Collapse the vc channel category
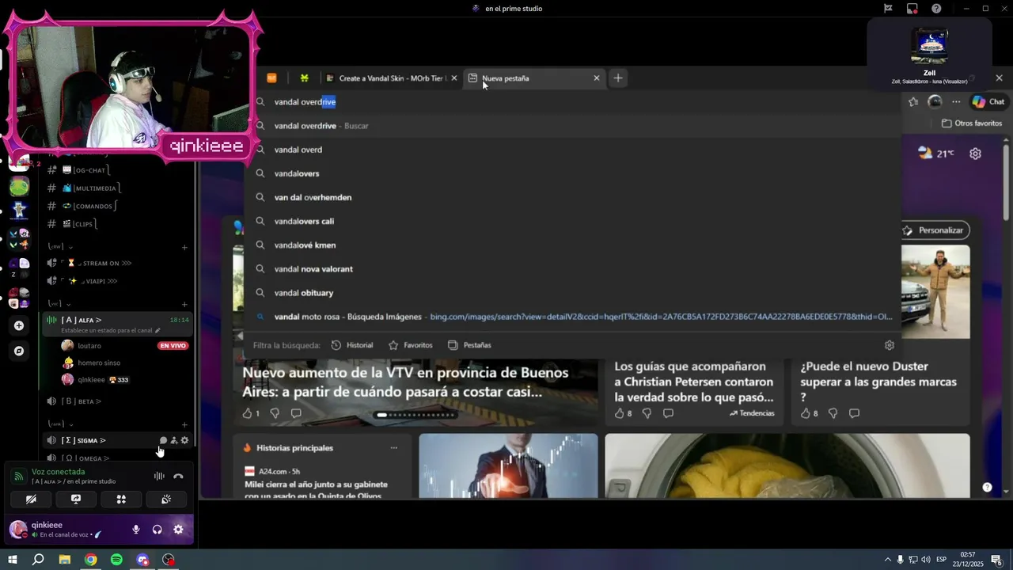This screenshot has height=570, width=1013. pos(59,303)
